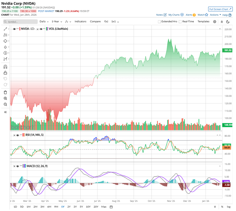The width and height of the screenshot is (236, 211).
Task: Open Alerts notification icon
Action: (194, 15)
